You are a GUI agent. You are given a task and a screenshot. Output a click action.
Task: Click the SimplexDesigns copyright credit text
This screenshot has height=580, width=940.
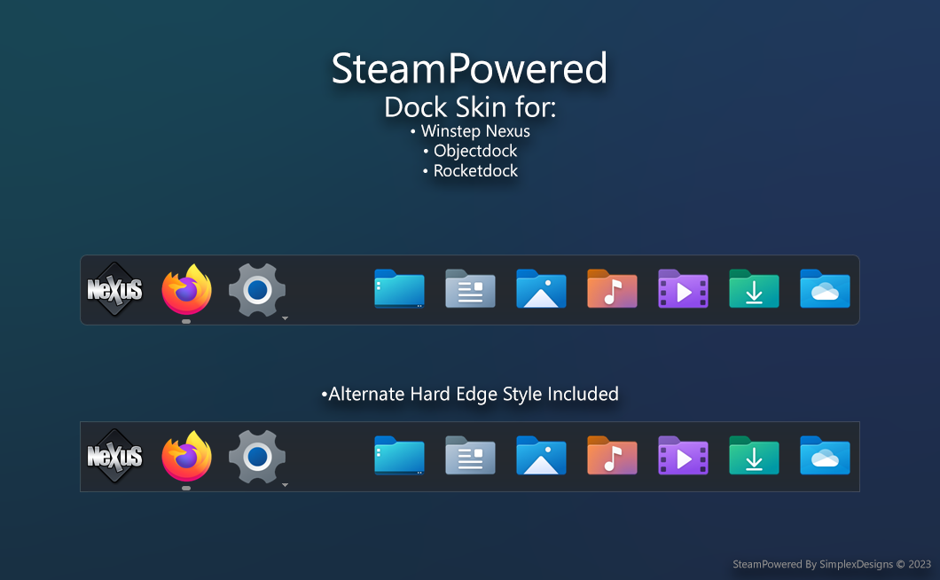click(x=831, y=564)
